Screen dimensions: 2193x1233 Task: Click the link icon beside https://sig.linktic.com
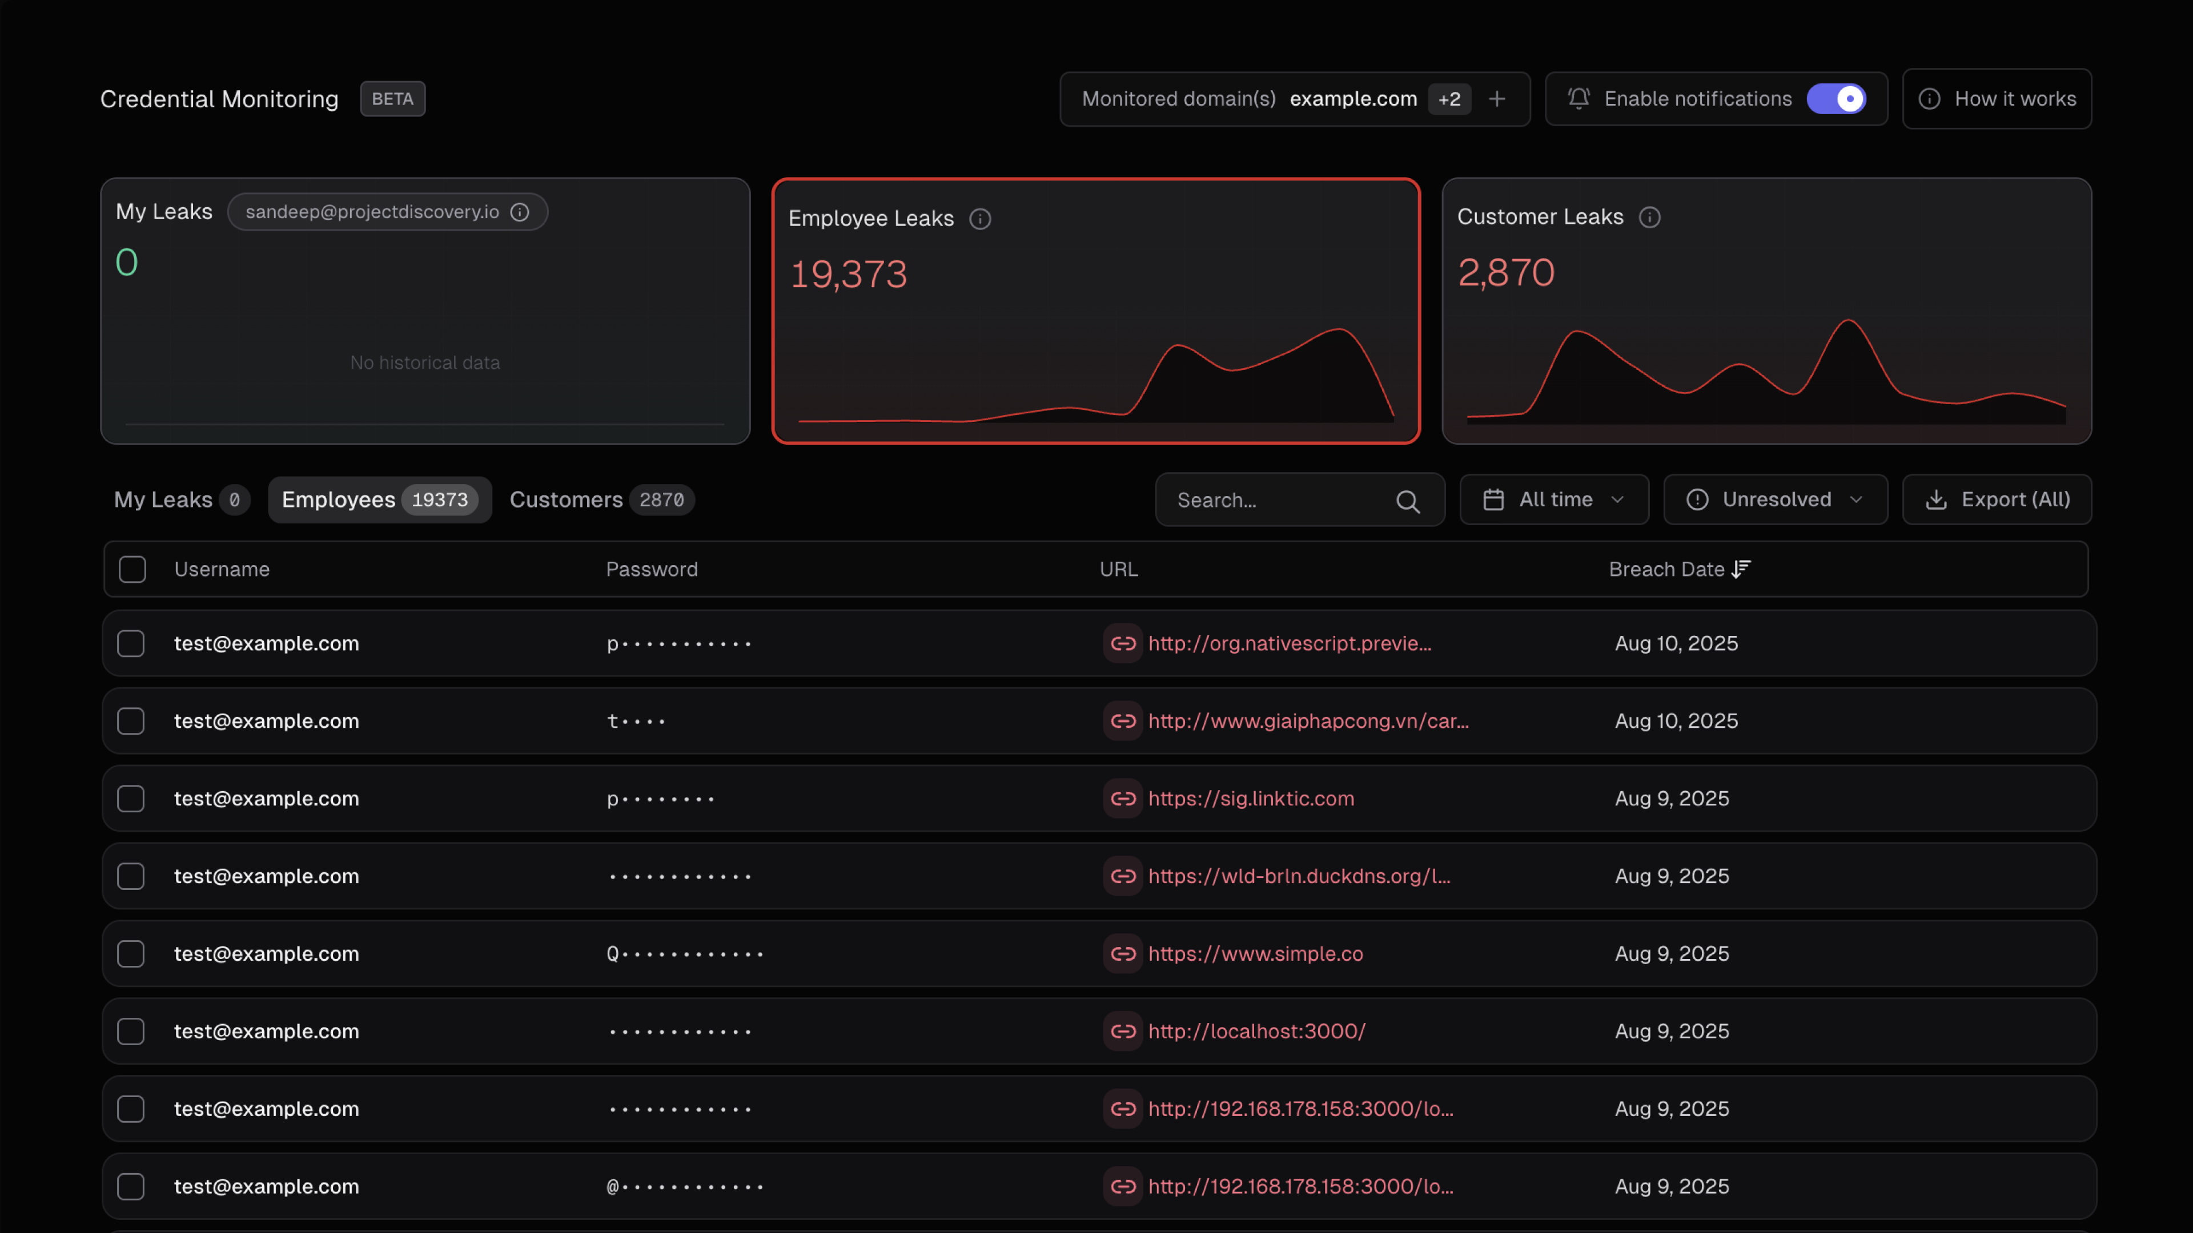point(1123,798)
